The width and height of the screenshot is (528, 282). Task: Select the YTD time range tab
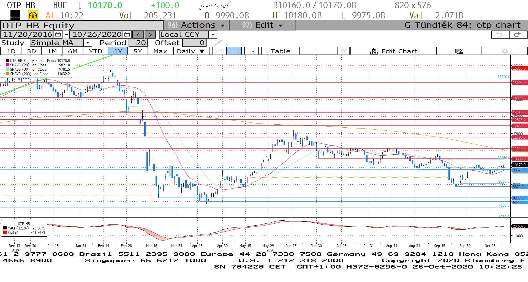point(96,51)
